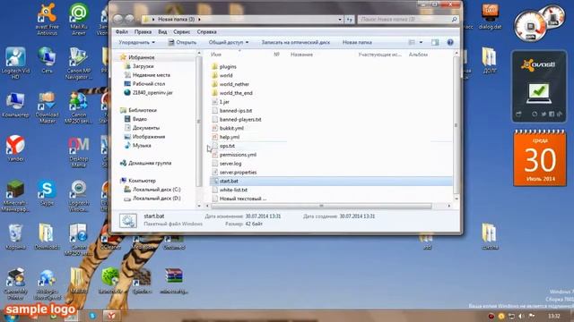The image size is (574, 322).
Task: Open the Правка menu
Action: pyautogui.click(x=143, y=32)
